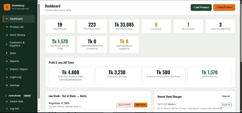View the Login Log
242x113 pixels.
pos(19,77)
